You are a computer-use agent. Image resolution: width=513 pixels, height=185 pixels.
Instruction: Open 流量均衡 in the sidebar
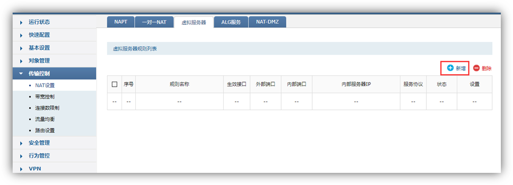45,119
